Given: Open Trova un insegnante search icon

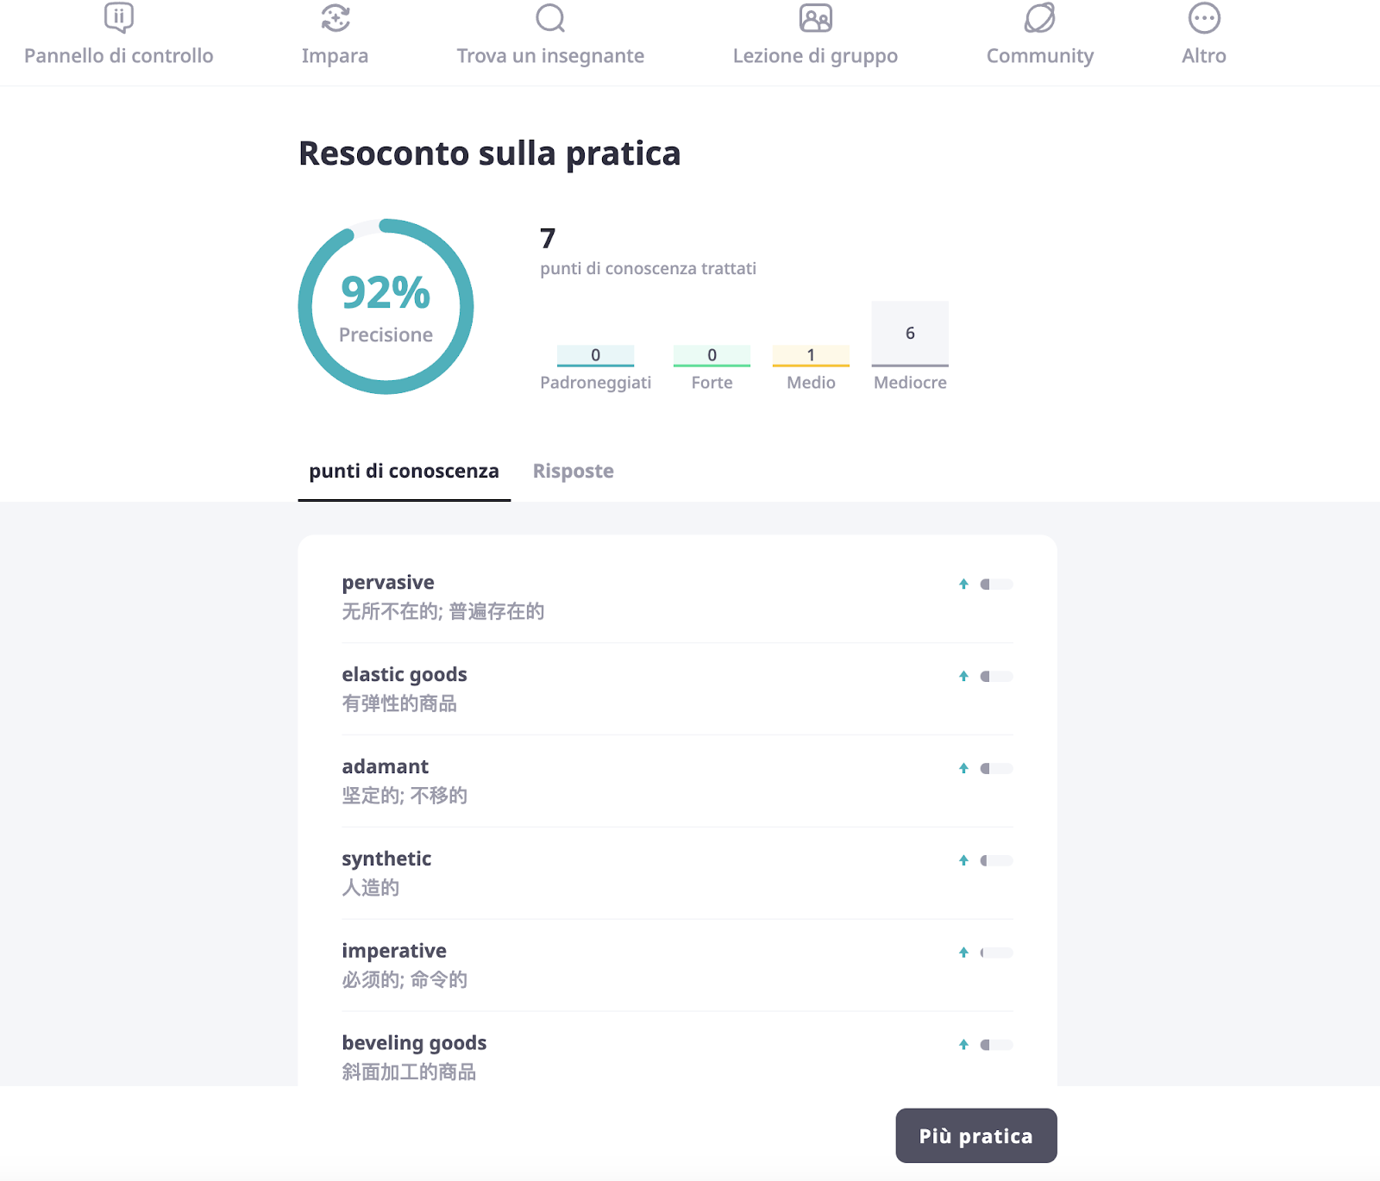Looking at the screenshot, I should point(550,18).
